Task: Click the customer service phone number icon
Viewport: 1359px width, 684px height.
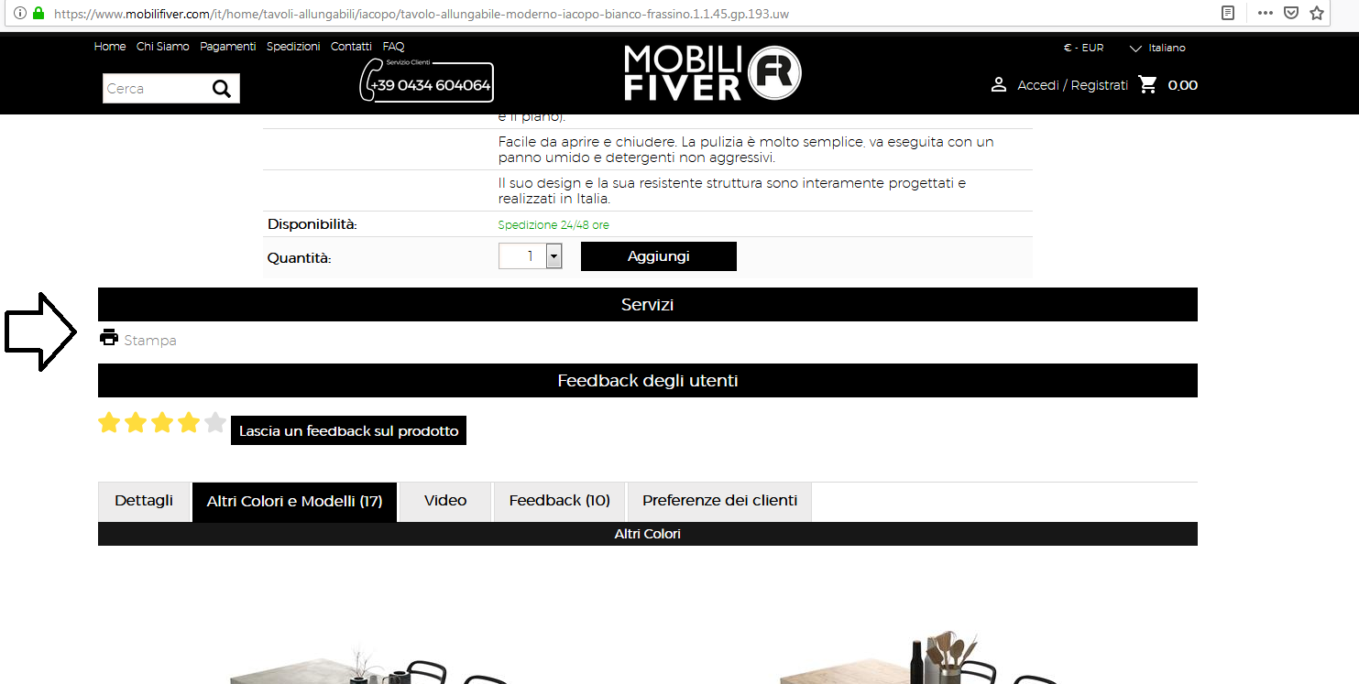Action: coord(426,81)
